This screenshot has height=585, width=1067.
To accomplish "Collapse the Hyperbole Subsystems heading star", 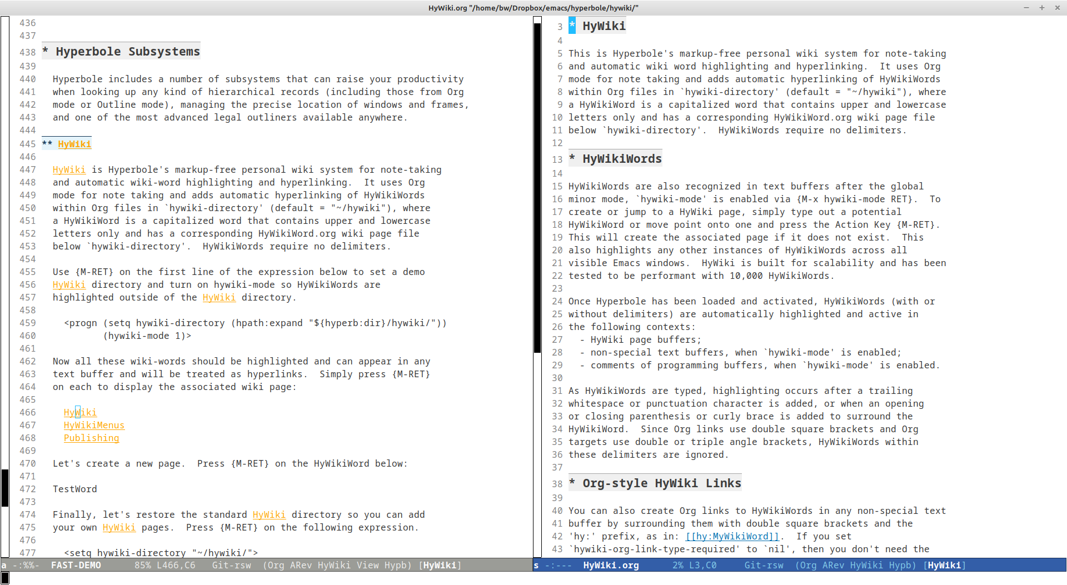I will 46,52.
